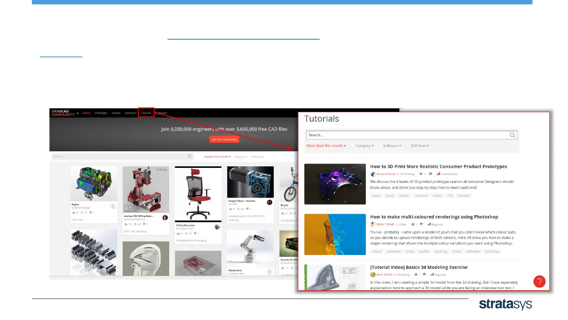
Task: Open the Engine model thumbnail
Action: [x=93, y=183]
